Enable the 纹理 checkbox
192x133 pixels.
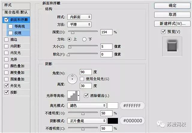(10, 33)
